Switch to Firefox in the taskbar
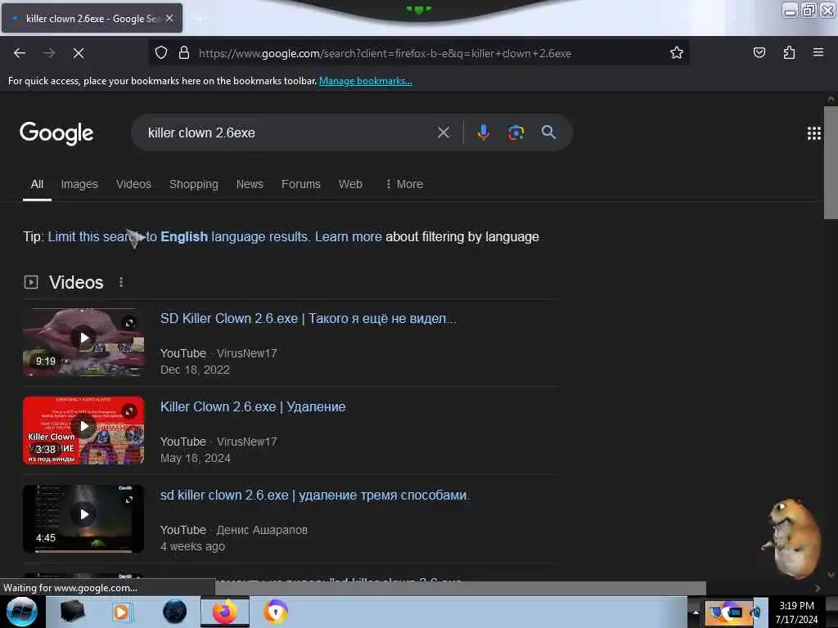Viewport: 838px width, 628px height. point(225,612)
